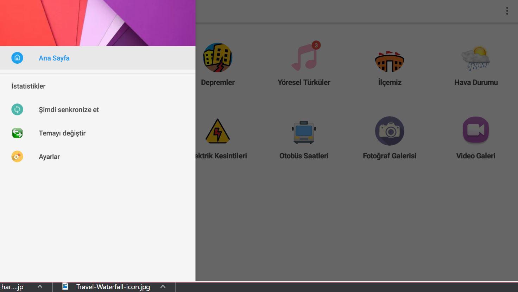Open the Otobüs Saatleri bus icon
This screenshot has width=518, height=292.
304,132
